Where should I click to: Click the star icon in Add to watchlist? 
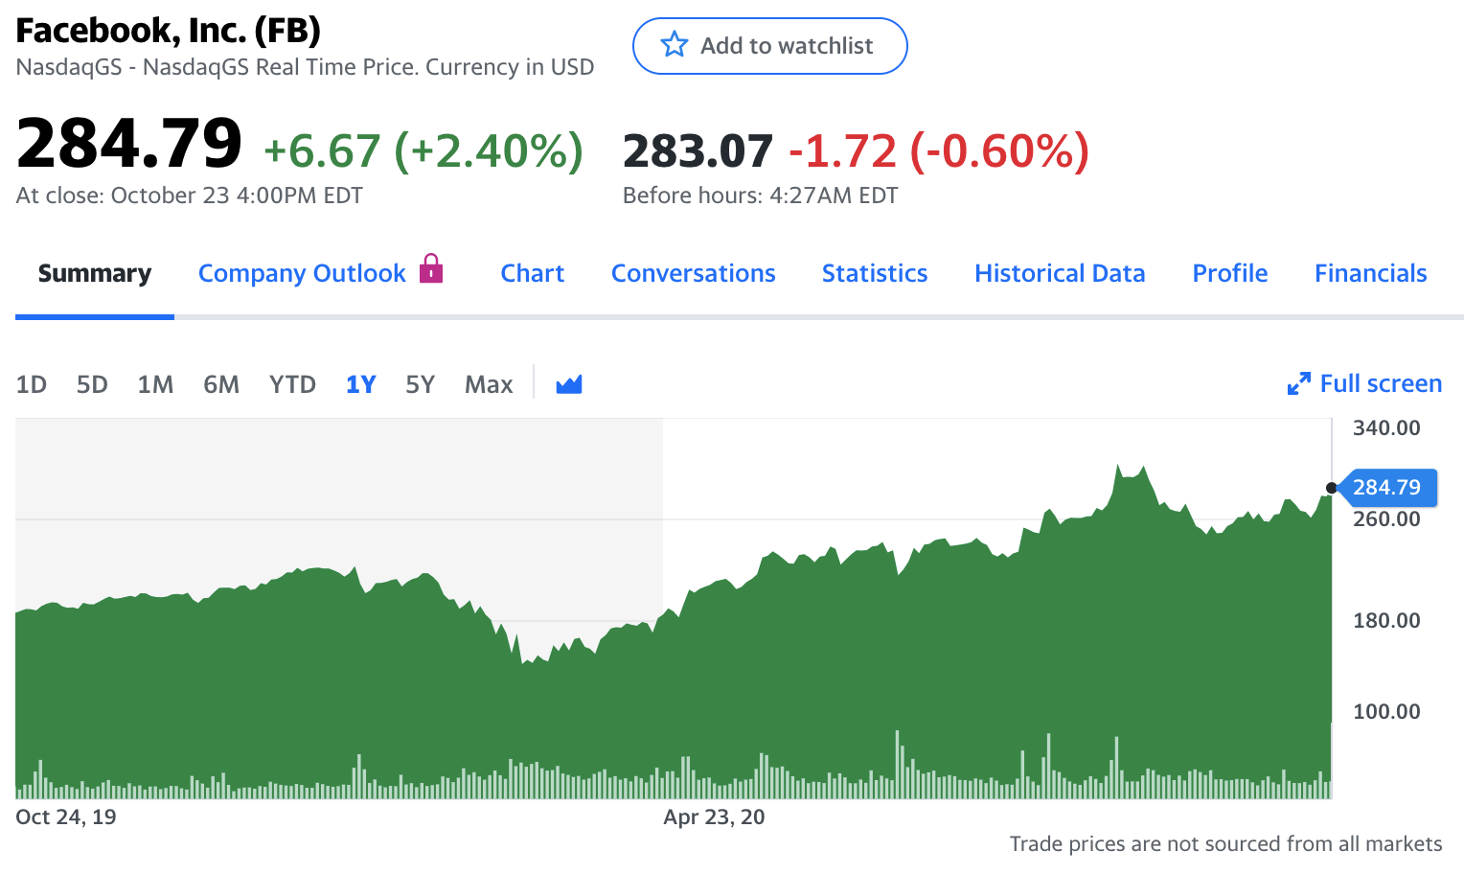(675, 45)
